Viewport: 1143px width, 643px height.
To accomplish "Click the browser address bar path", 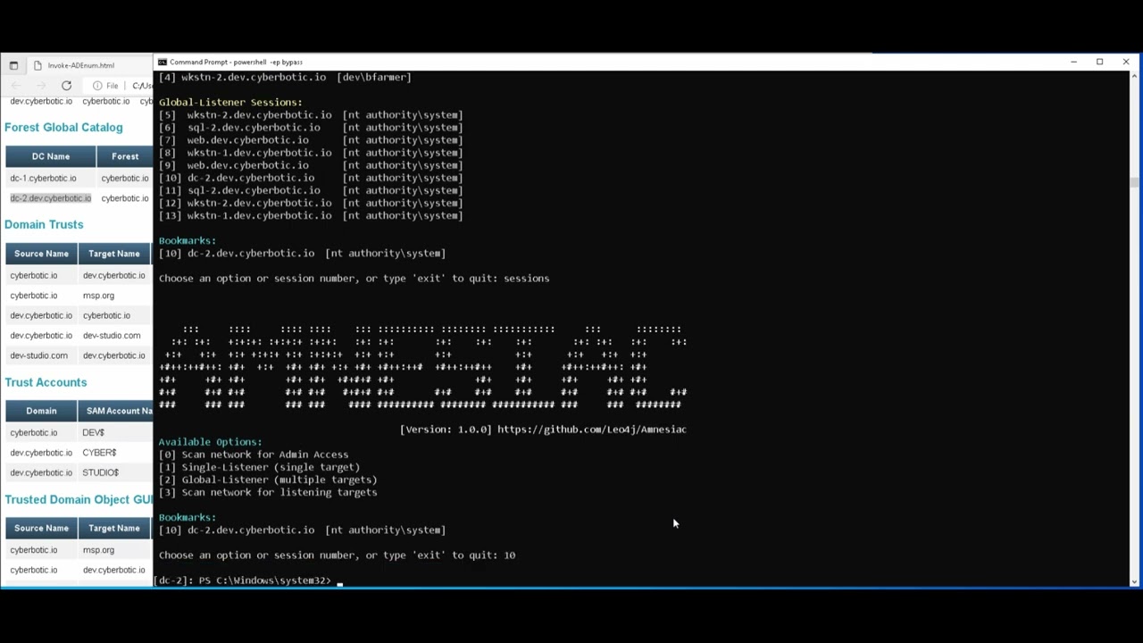I will [x=143, y=86].
